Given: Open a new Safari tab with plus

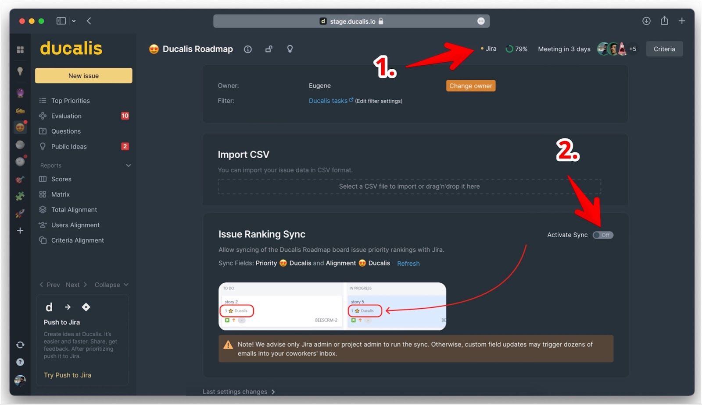Looking at the screenshot, I should click(682, 21).
